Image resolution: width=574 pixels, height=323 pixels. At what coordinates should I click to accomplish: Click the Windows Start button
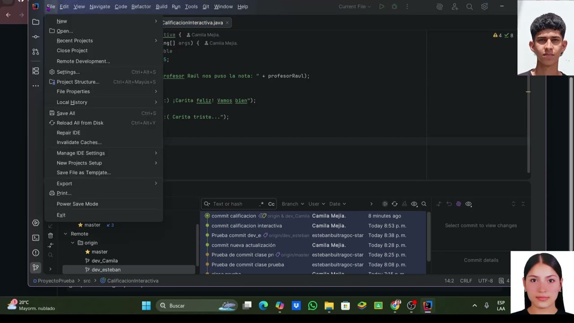[x=146, y=306]
